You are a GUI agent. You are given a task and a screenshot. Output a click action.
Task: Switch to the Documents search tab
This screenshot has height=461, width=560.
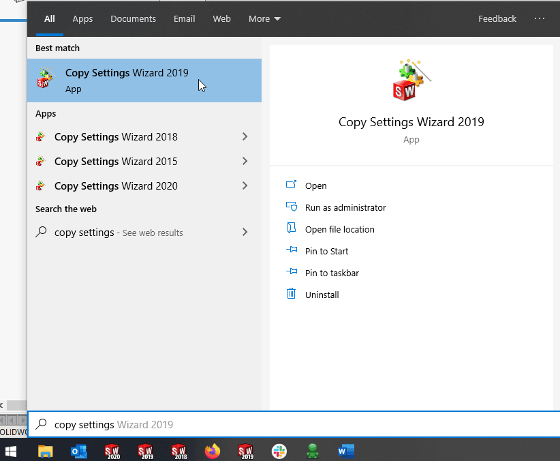[x=133, y=19]
